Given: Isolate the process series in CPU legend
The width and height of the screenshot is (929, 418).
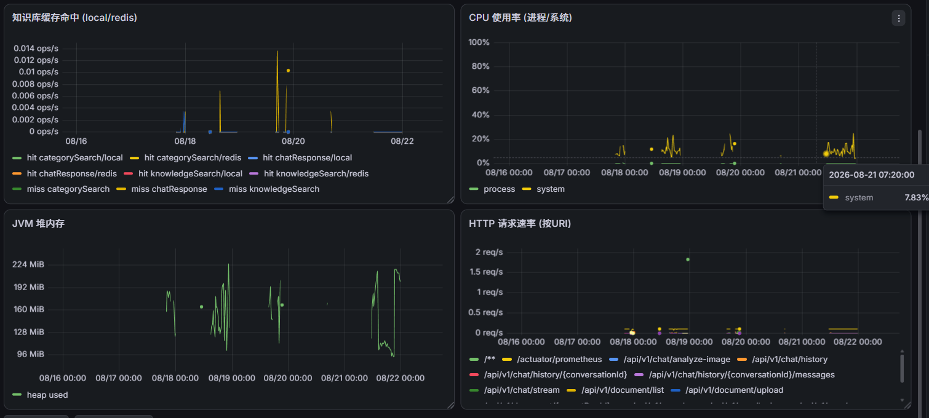Looking at the screenshot, I should click(x=499, y=189).
